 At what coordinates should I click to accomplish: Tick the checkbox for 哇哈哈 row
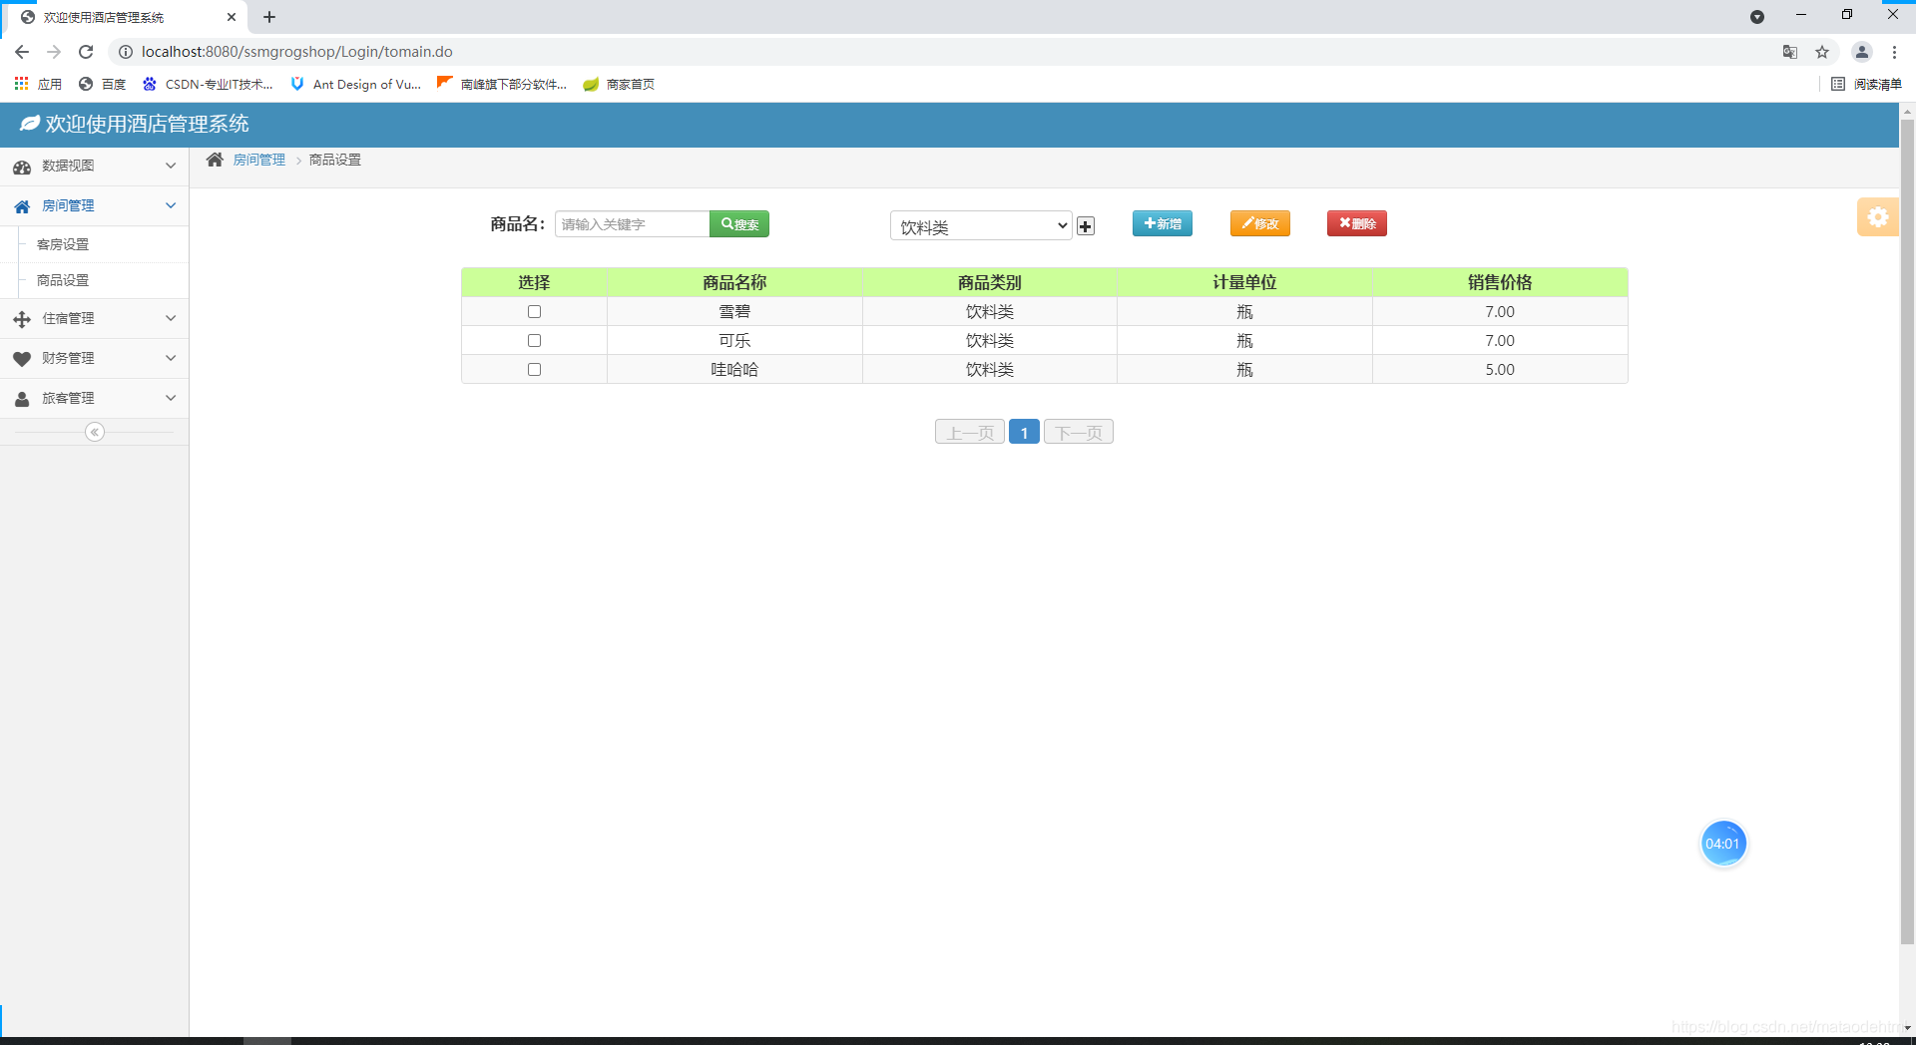pos(534,370)
